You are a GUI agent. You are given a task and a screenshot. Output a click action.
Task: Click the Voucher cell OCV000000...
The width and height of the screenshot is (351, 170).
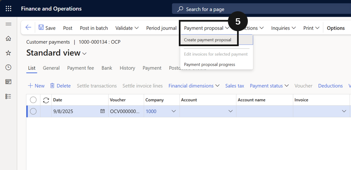click(126, 111)
